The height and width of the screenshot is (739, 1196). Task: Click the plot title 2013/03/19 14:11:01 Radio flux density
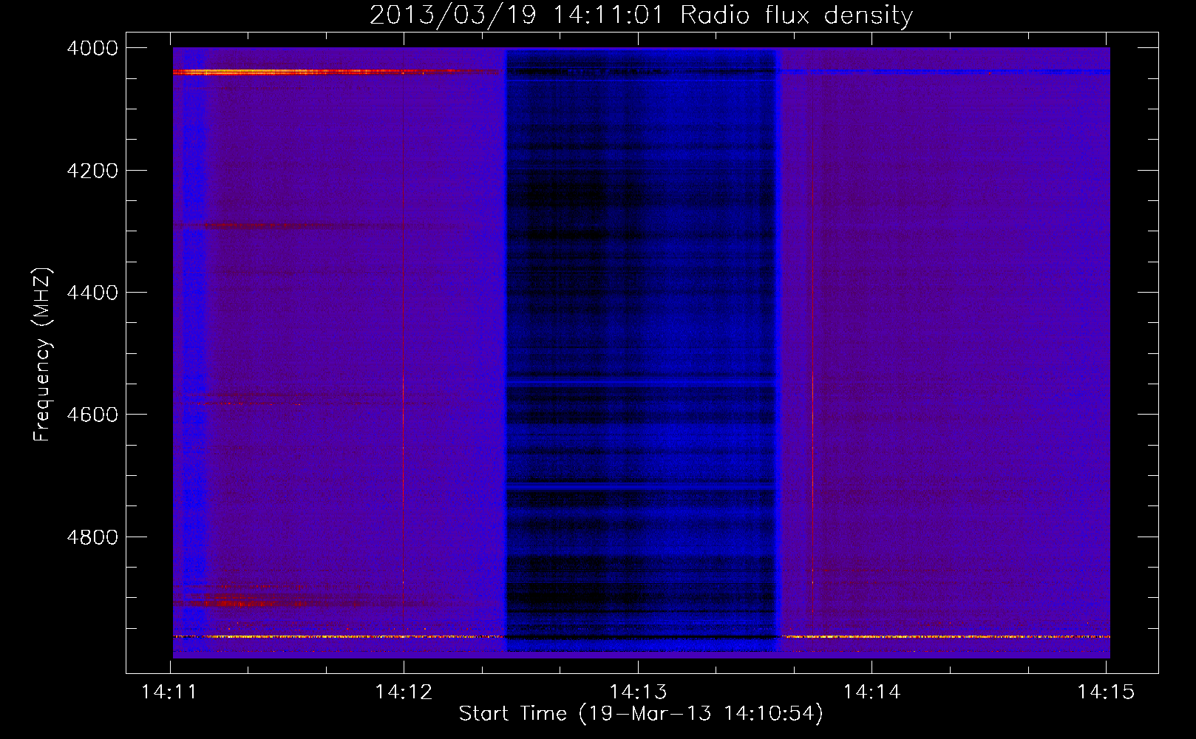click(x=641, y=15)
